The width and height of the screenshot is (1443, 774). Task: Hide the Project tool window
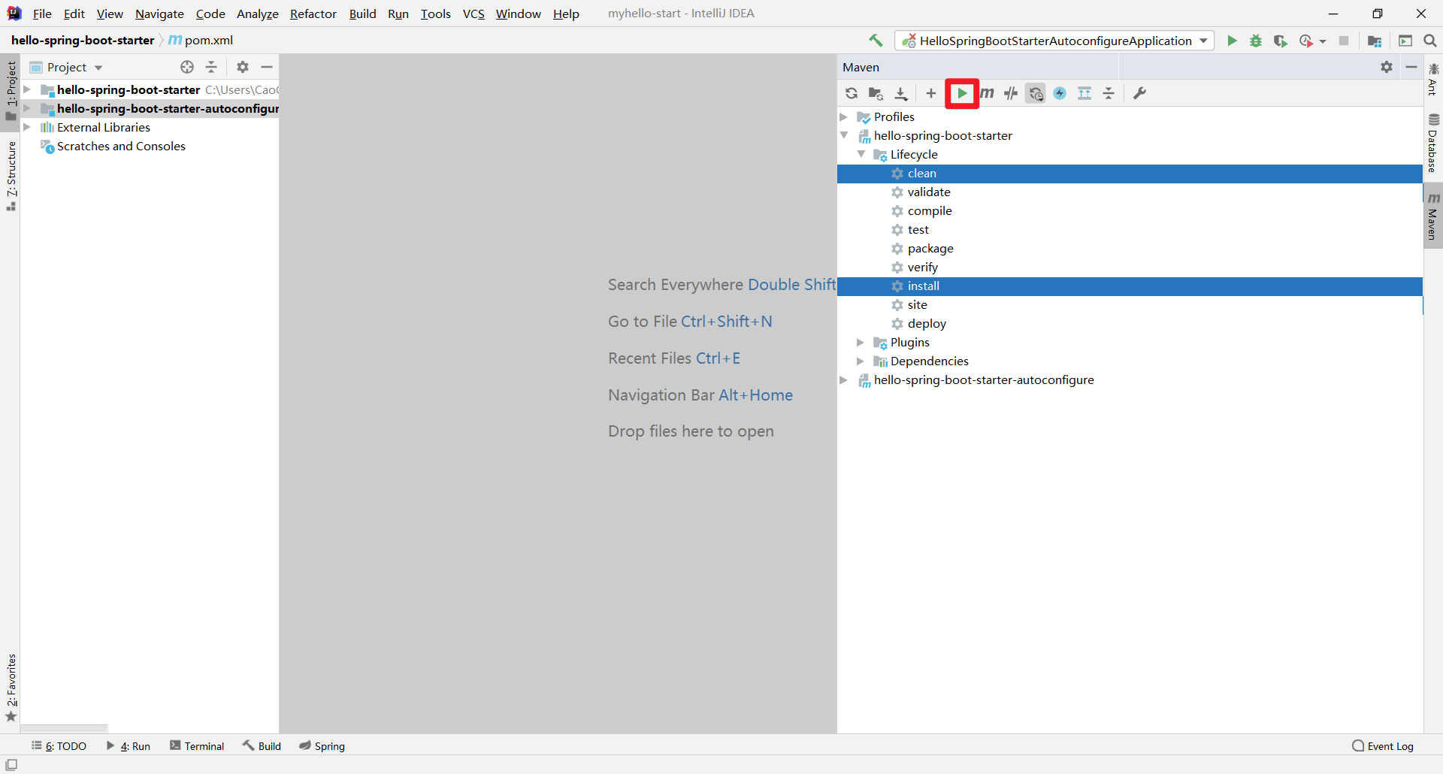[x=267, y=67]
